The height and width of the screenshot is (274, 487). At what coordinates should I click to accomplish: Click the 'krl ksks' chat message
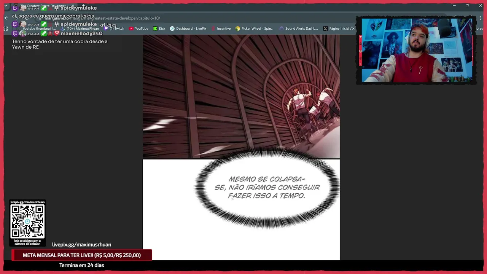(108, 25)
